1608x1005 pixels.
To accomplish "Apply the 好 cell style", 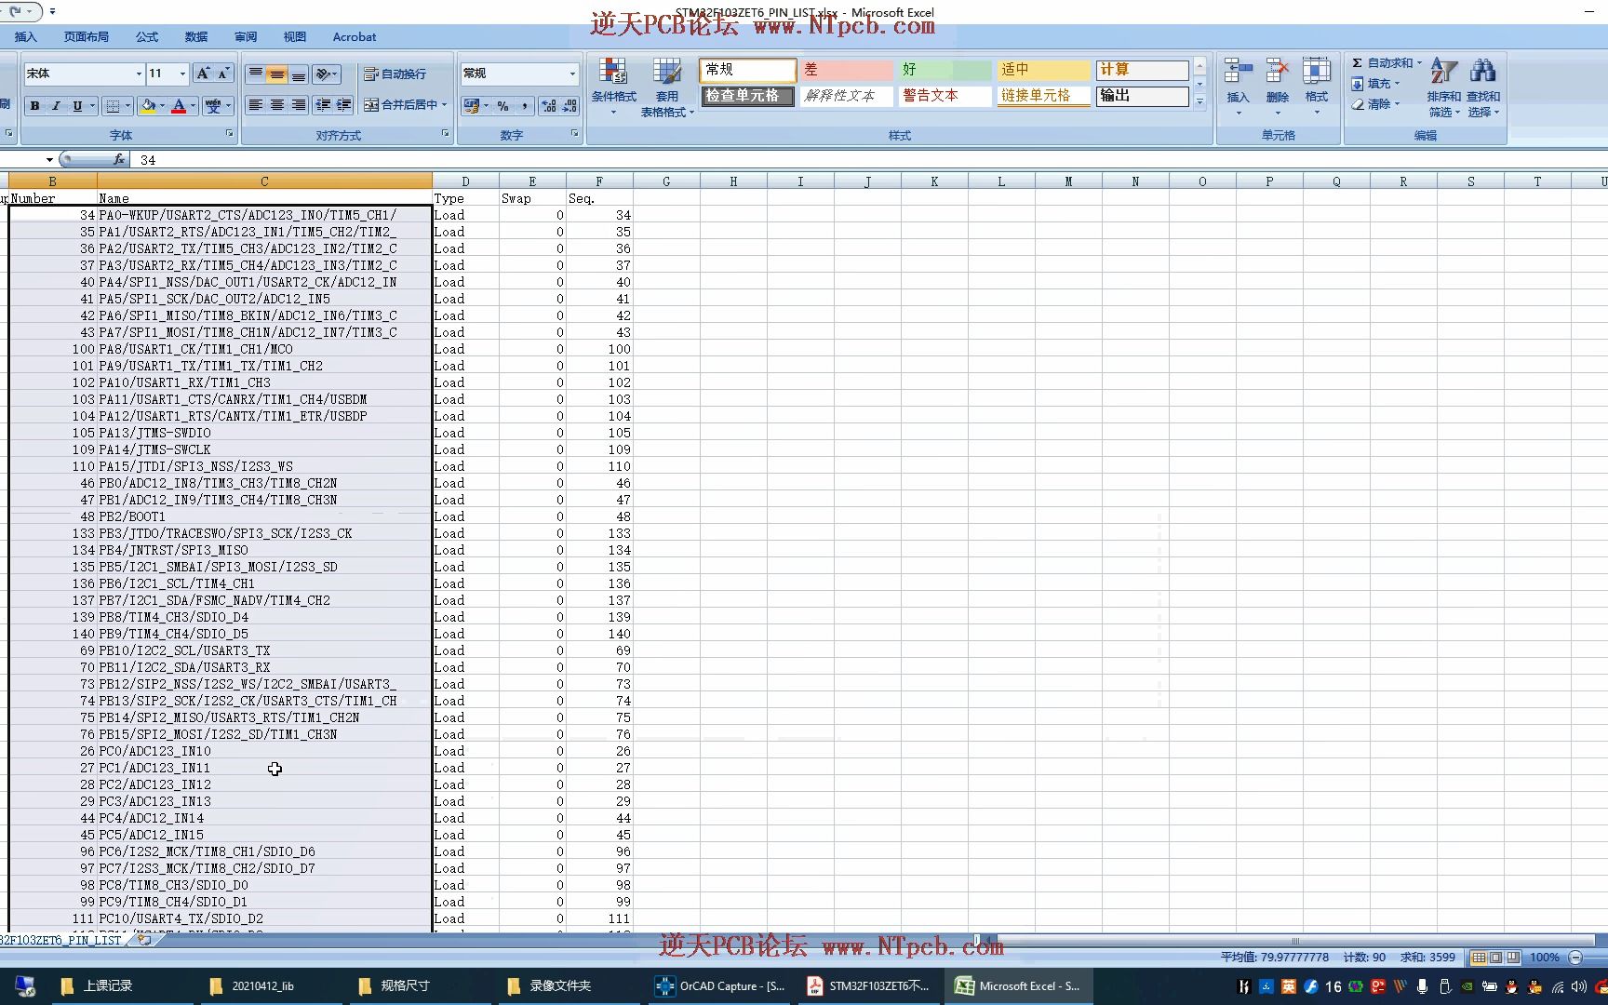I will click(945, 70).
